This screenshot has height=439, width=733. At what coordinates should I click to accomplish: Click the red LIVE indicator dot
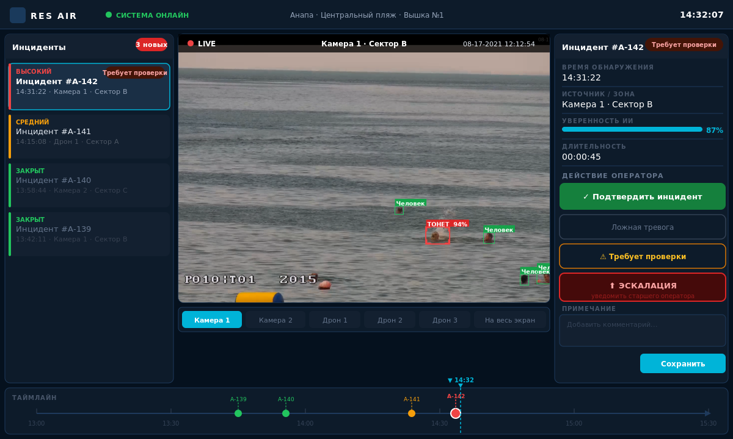click(x=191, y=43)
